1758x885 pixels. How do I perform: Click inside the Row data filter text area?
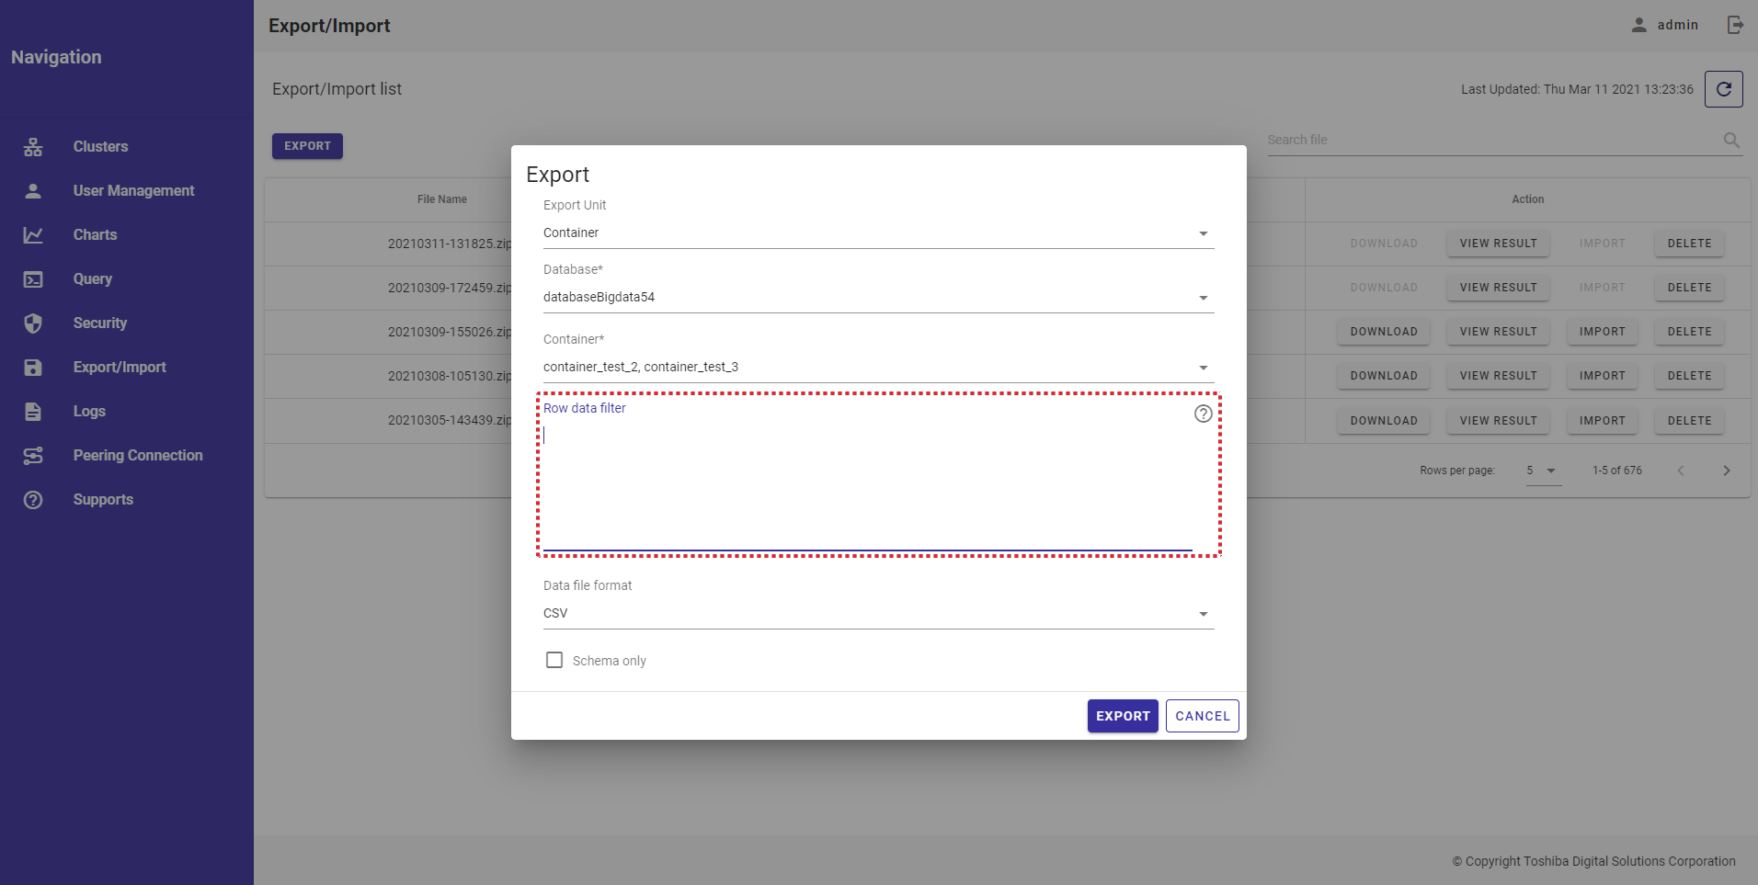(x=867, y=487)
